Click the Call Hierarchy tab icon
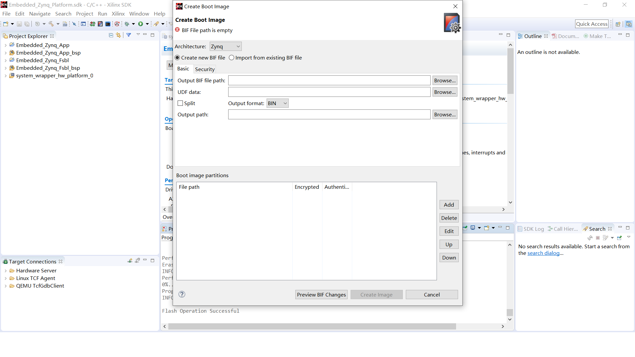 click(550, 228)
